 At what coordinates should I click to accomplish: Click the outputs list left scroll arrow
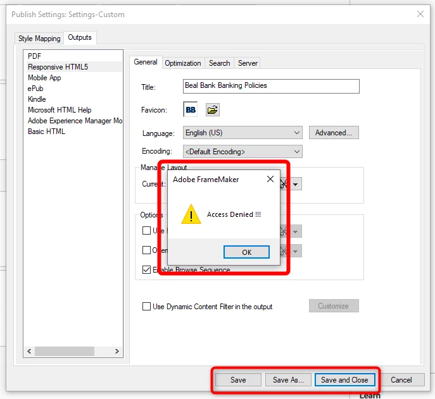pos(29,352)
